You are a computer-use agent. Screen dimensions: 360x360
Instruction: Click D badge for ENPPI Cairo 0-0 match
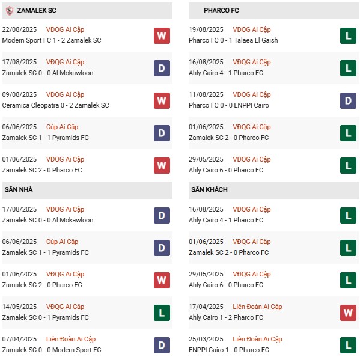pos(348,100)
